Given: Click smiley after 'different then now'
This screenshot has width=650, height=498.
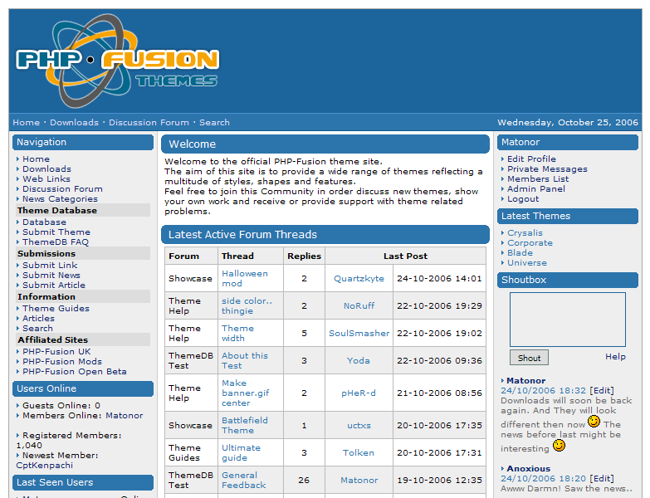Looking at the screenshot, I should 594,422.
